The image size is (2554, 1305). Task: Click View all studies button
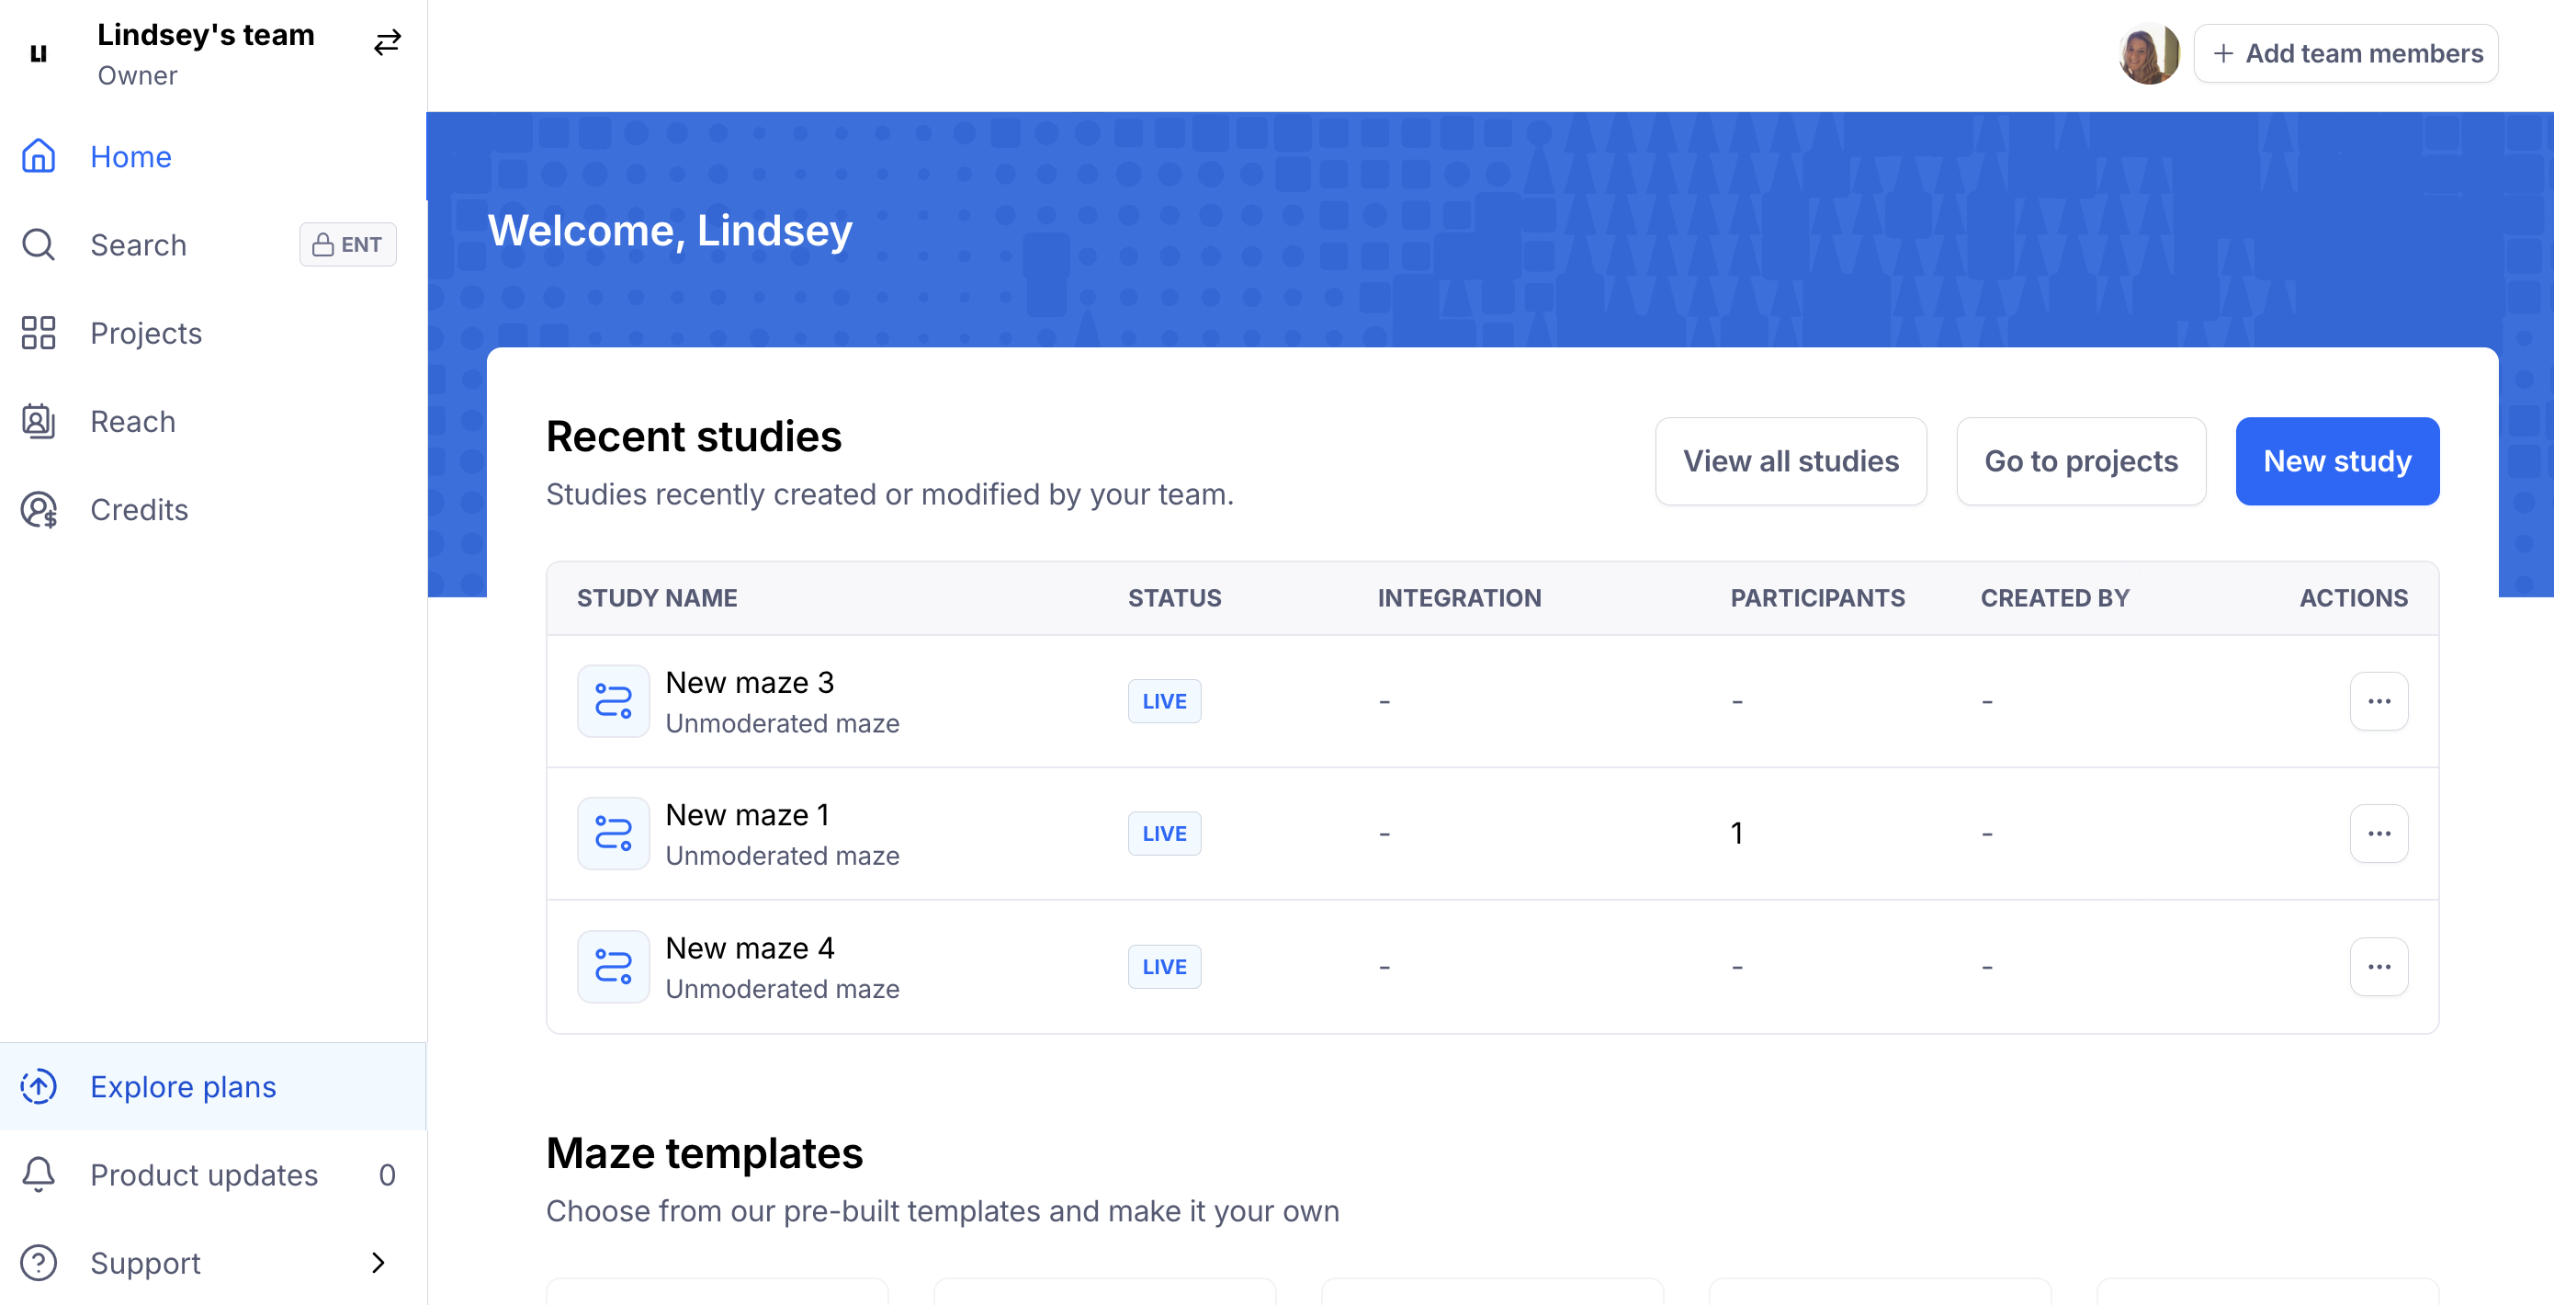pyautogui.click(x=1790, y=461)
